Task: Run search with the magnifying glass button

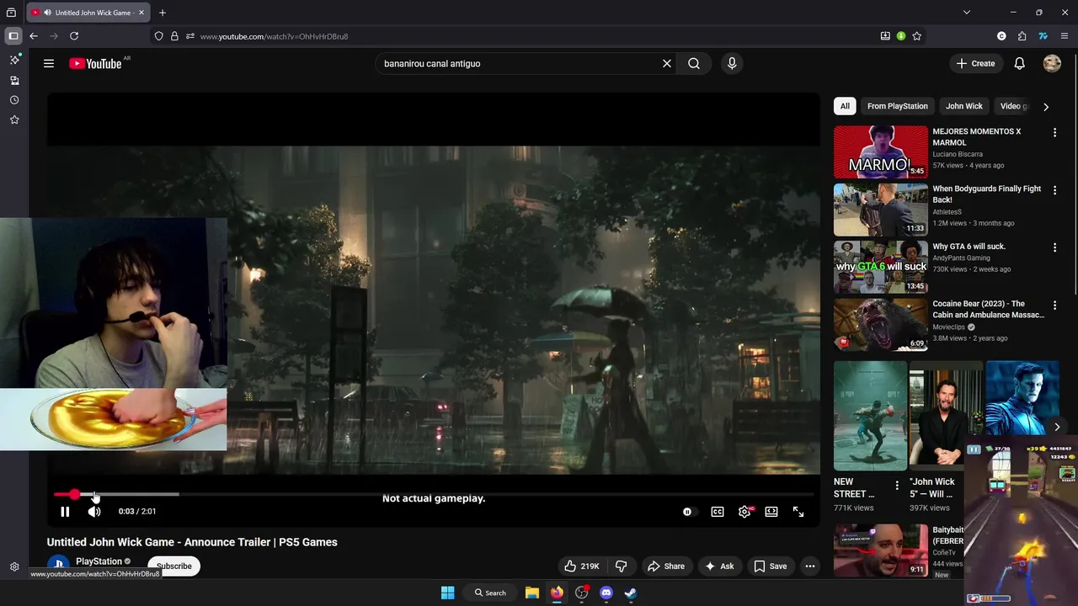Action: 694,63
